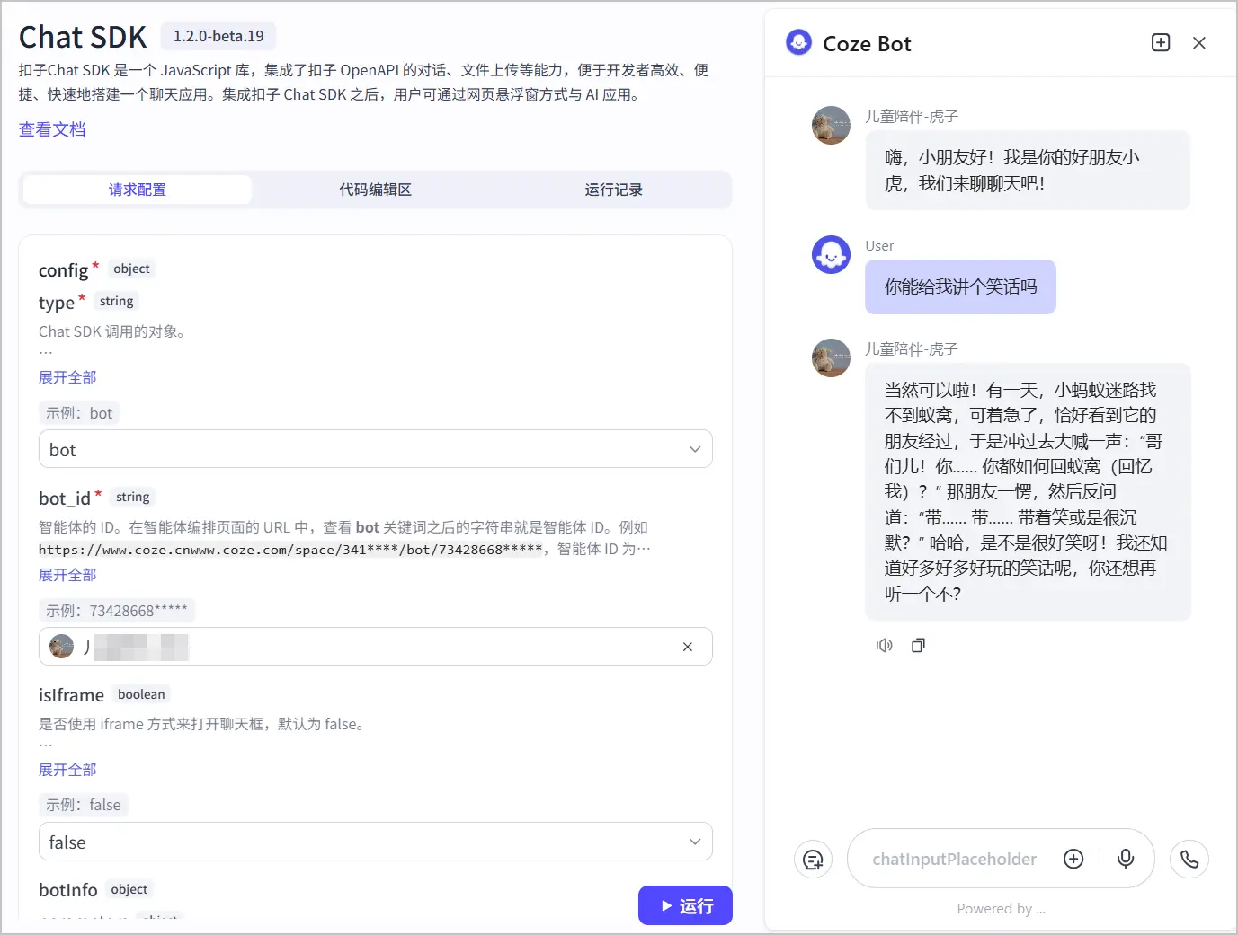Click the isIframe parameter label

point(71,695)
